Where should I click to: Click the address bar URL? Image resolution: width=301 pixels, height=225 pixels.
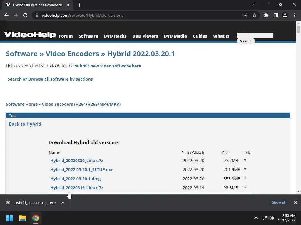82,15
